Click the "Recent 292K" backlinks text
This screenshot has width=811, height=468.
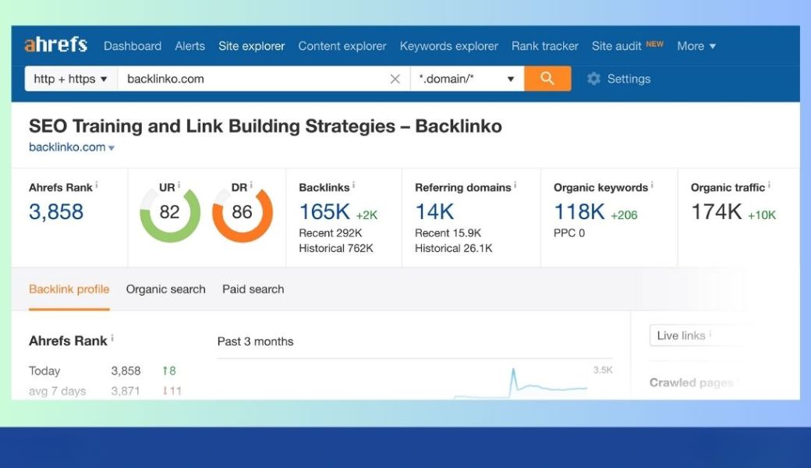pyautogui.click(x=331, y=233)
